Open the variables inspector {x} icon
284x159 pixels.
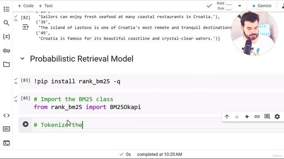[x=6, y=37]
